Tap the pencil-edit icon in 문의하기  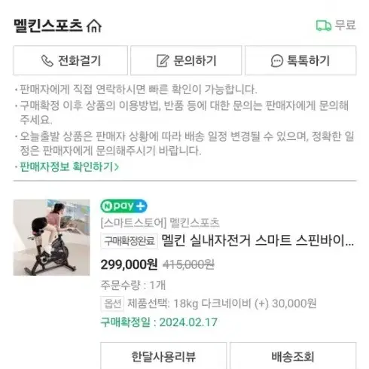coord(163,61)
